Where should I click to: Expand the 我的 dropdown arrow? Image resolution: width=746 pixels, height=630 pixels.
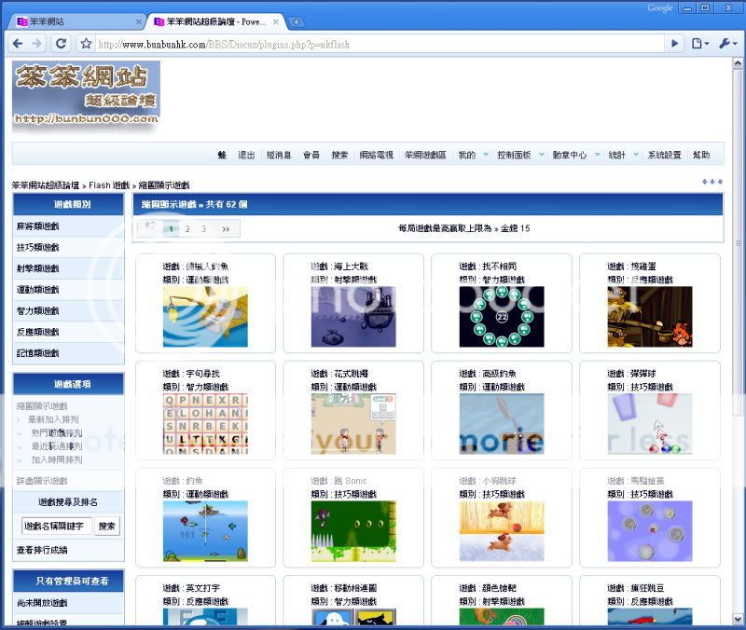[486, 155]
